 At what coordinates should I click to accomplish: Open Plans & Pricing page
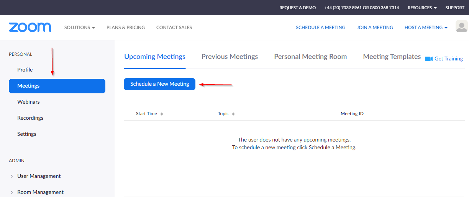[126, 28]
